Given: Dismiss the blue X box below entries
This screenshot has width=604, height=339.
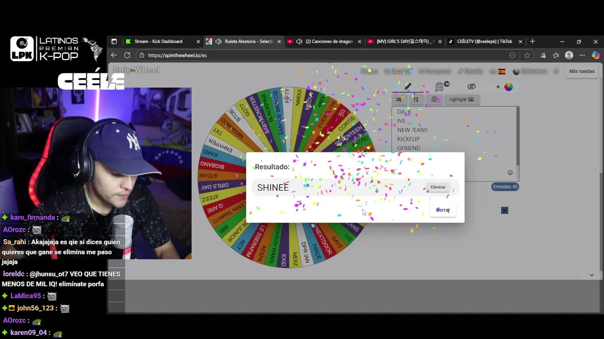Looking at the screenshot, I should tap(504, 210).
